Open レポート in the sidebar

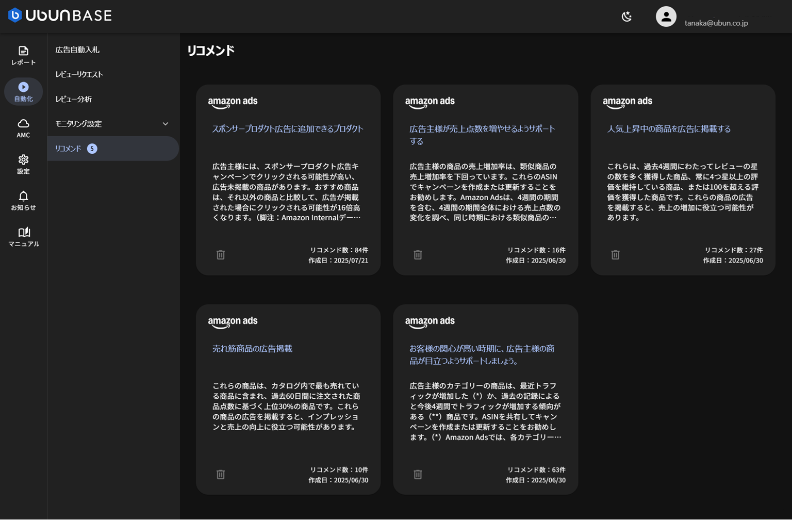coord(23,55)
